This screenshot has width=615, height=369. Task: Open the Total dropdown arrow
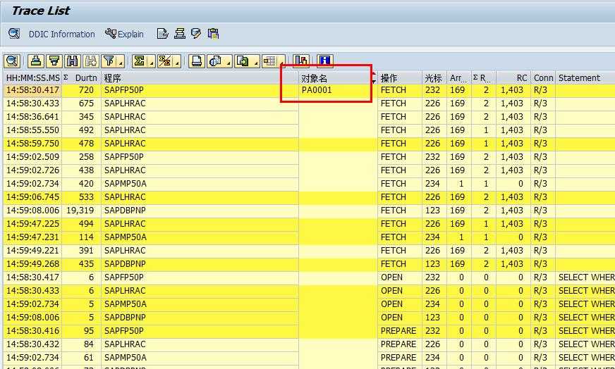(152, 62)
